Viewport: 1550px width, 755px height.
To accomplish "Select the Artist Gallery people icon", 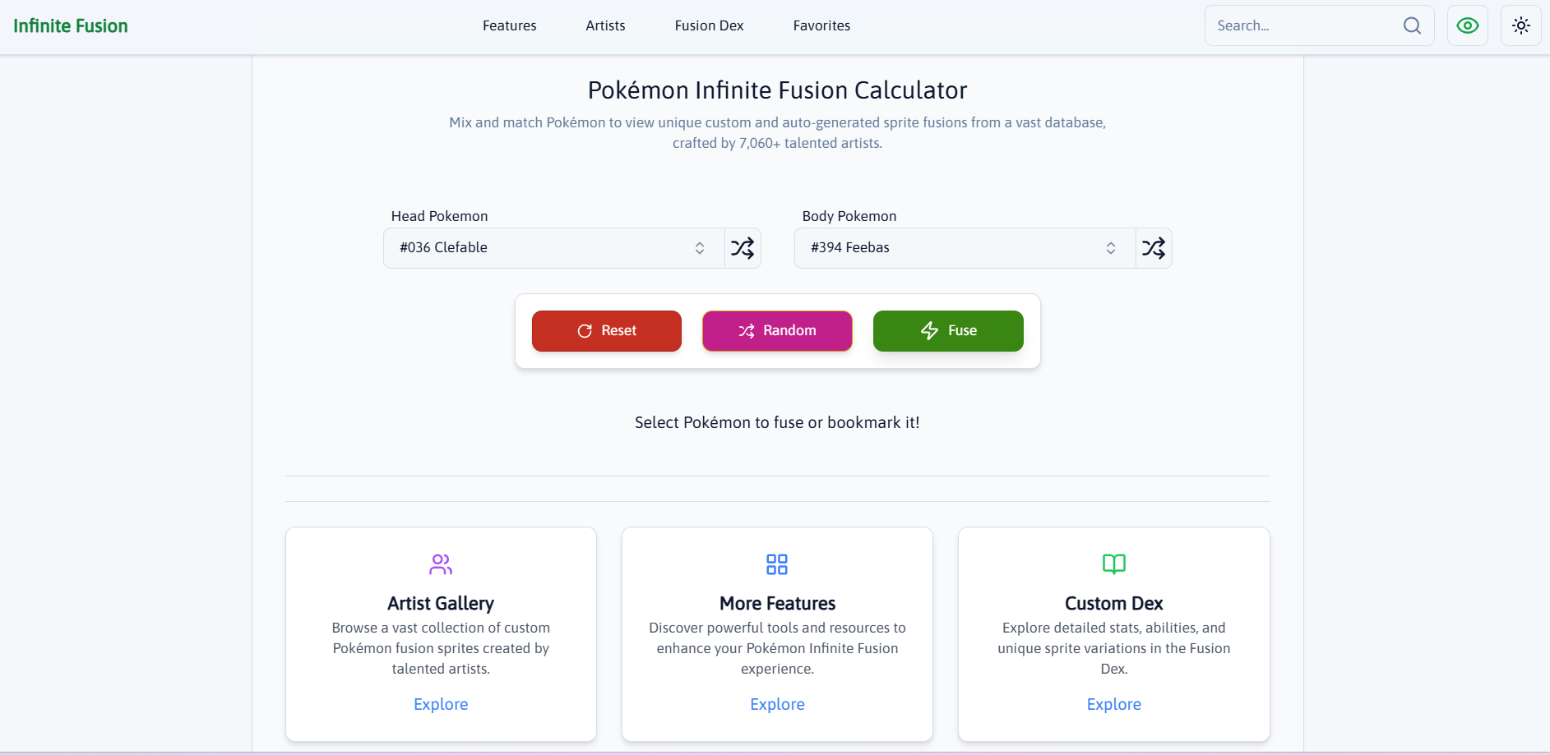I will coord(441,564).
